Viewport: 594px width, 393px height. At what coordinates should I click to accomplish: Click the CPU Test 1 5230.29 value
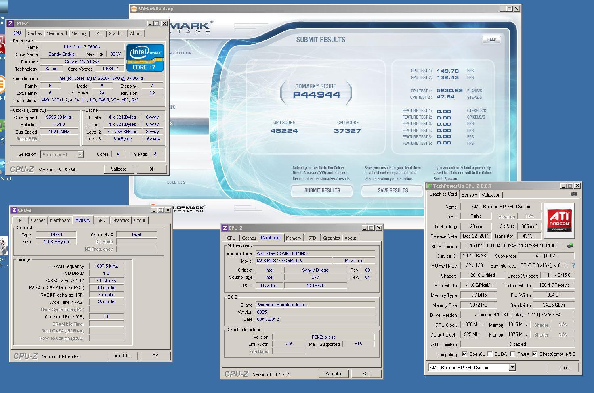449,91
